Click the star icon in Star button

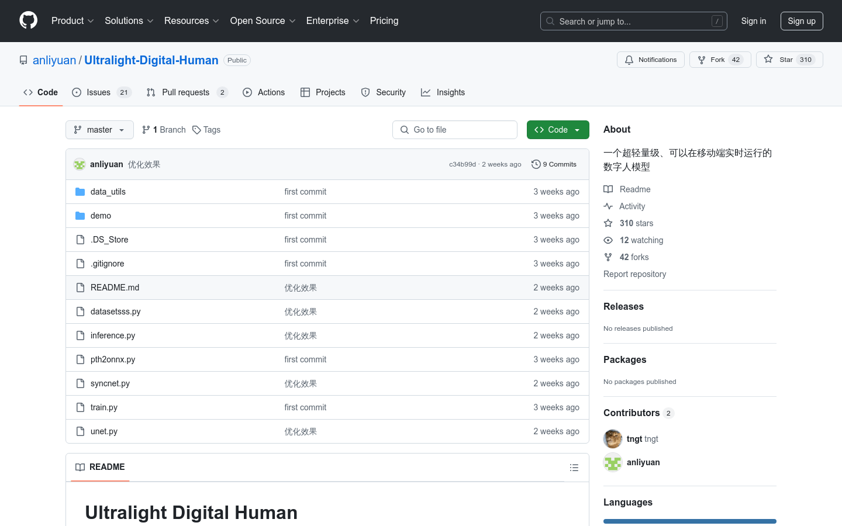pyautogui.click(x=768, y=60)
